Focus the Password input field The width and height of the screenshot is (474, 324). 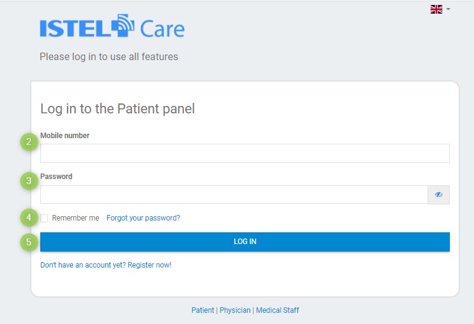pyautogui.click(x=234, y=195)
